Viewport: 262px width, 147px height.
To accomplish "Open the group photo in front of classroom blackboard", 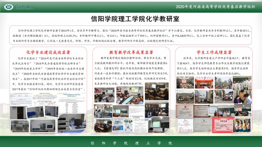I will (222, 111).
